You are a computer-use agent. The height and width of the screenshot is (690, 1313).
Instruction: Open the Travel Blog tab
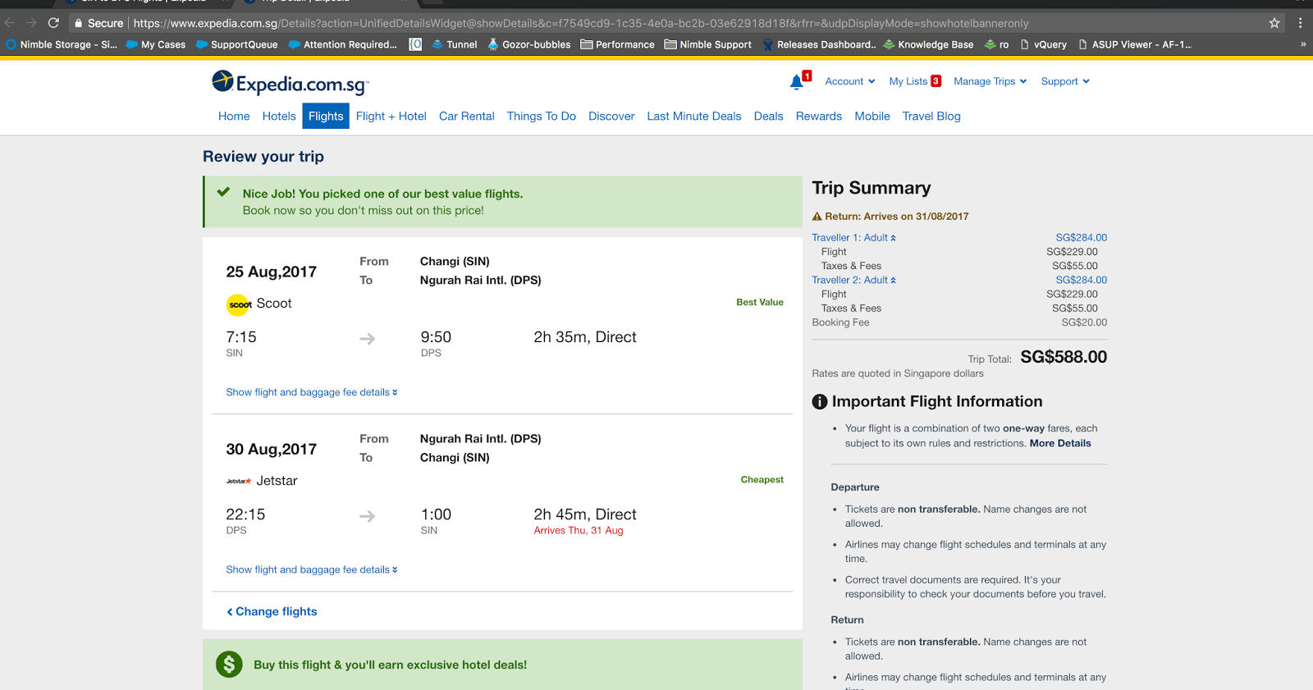(931, 116)
